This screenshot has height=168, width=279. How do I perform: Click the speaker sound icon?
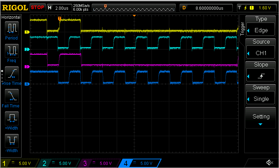[x=269, y=162]
